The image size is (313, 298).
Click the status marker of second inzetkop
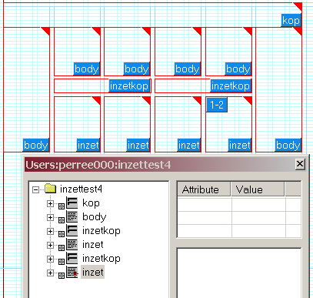[62, 261]
